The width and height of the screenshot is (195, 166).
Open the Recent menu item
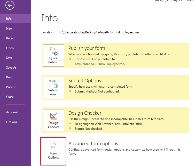click(15, 38)
